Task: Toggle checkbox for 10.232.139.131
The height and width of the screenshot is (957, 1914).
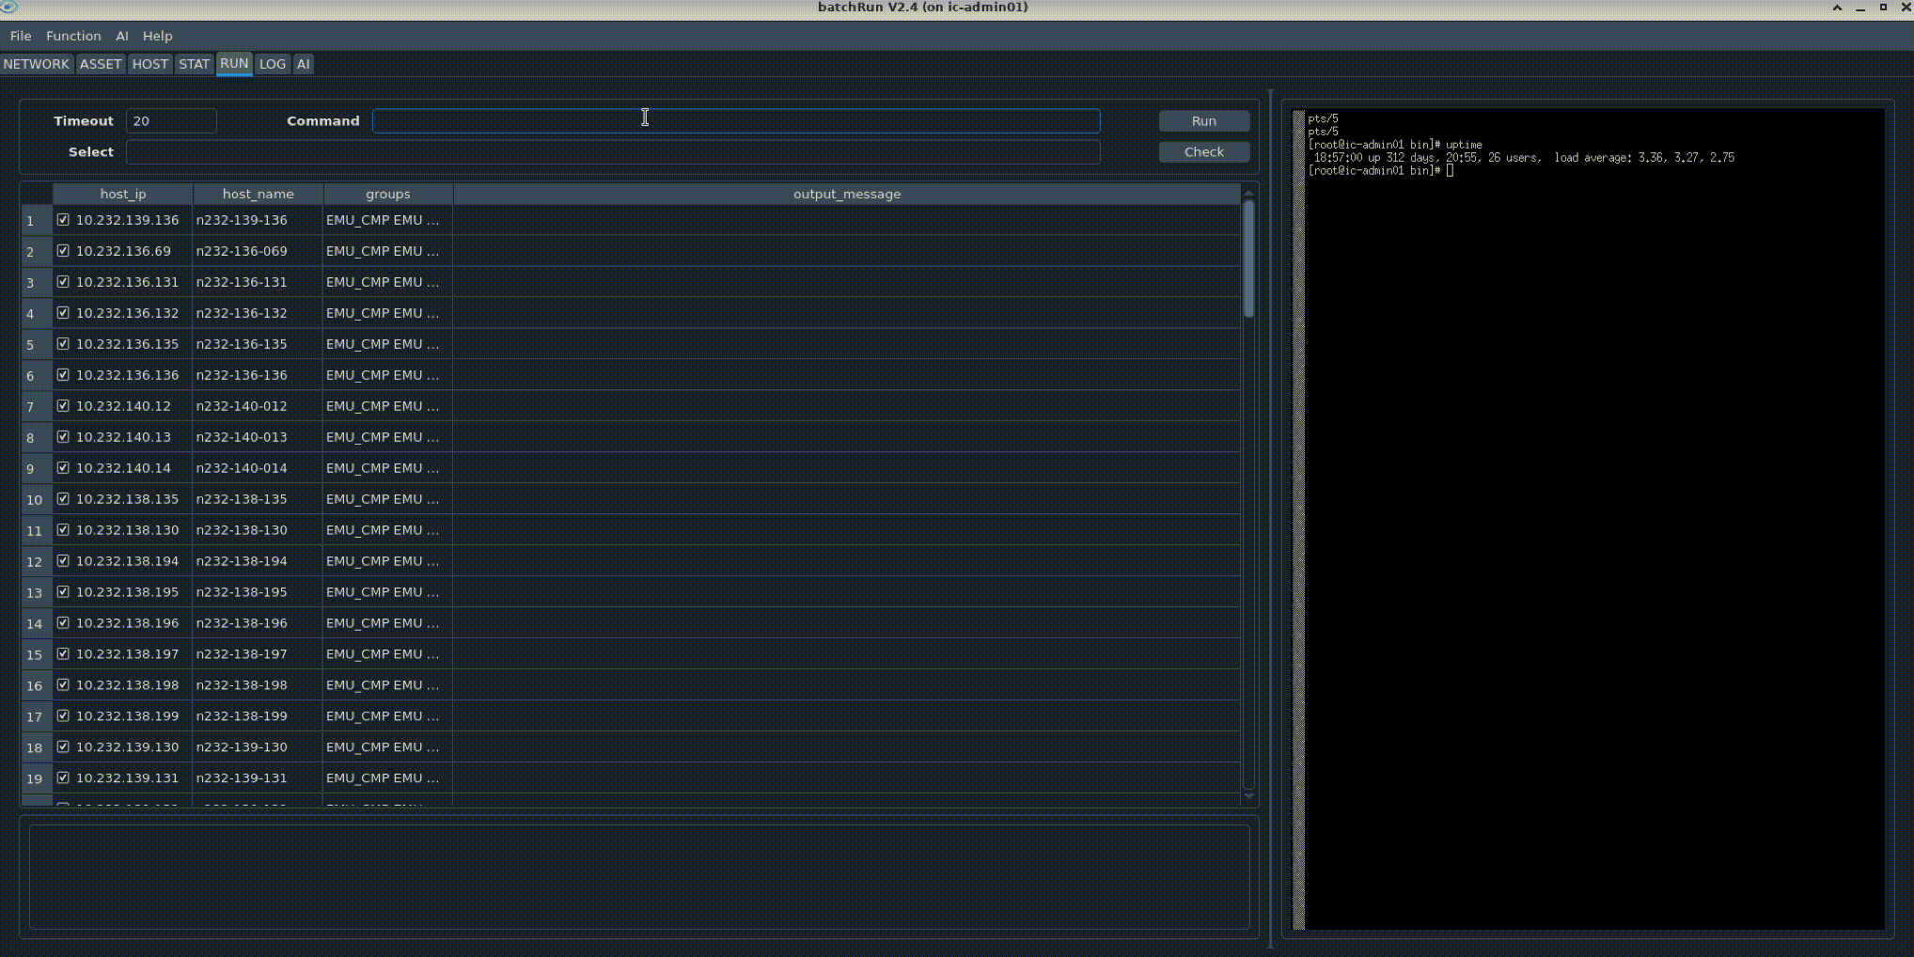Action: [63, 778]
